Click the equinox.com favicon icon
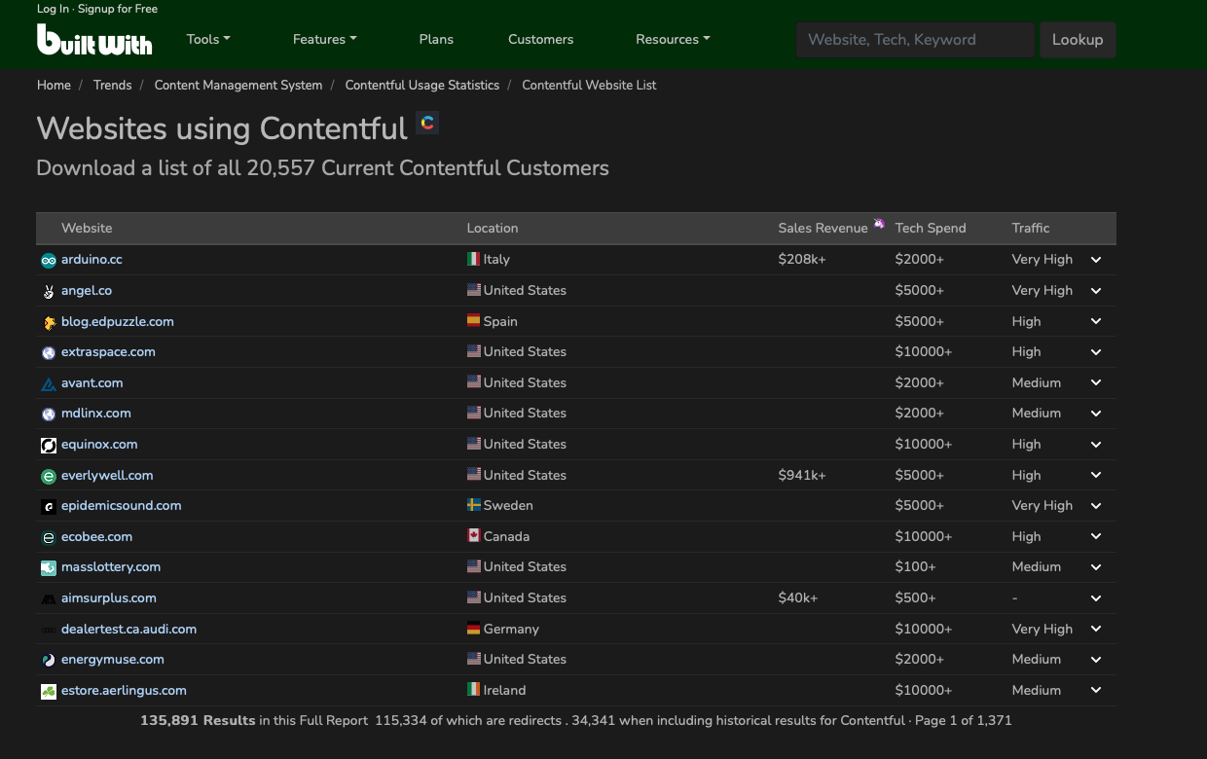The image size is (1207, 759). pyautogui.click(x=49, y=445)
